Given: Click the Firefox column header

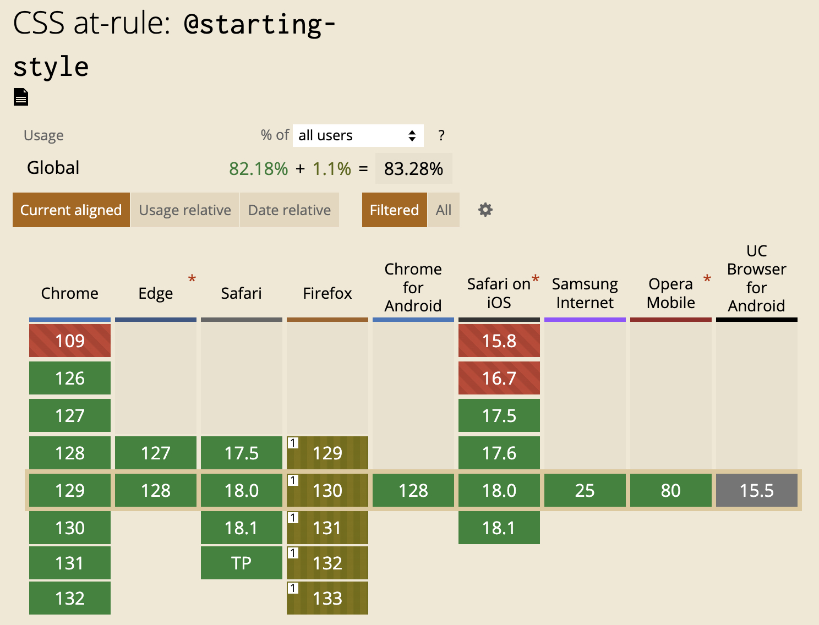Looking at the screenshot, I should coord(327,293).
